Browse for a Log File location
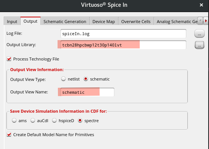 tap(200, 33)
